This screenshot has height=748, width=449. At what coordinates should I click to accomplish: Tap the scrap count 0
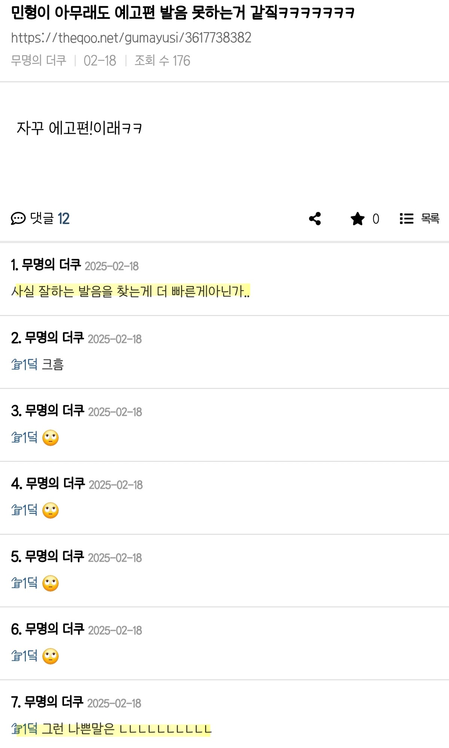click(x=376, y=219)
